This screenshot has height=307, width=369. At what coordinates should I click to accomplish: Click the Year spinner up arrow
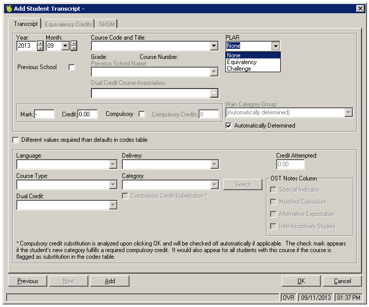pos(41,43)
